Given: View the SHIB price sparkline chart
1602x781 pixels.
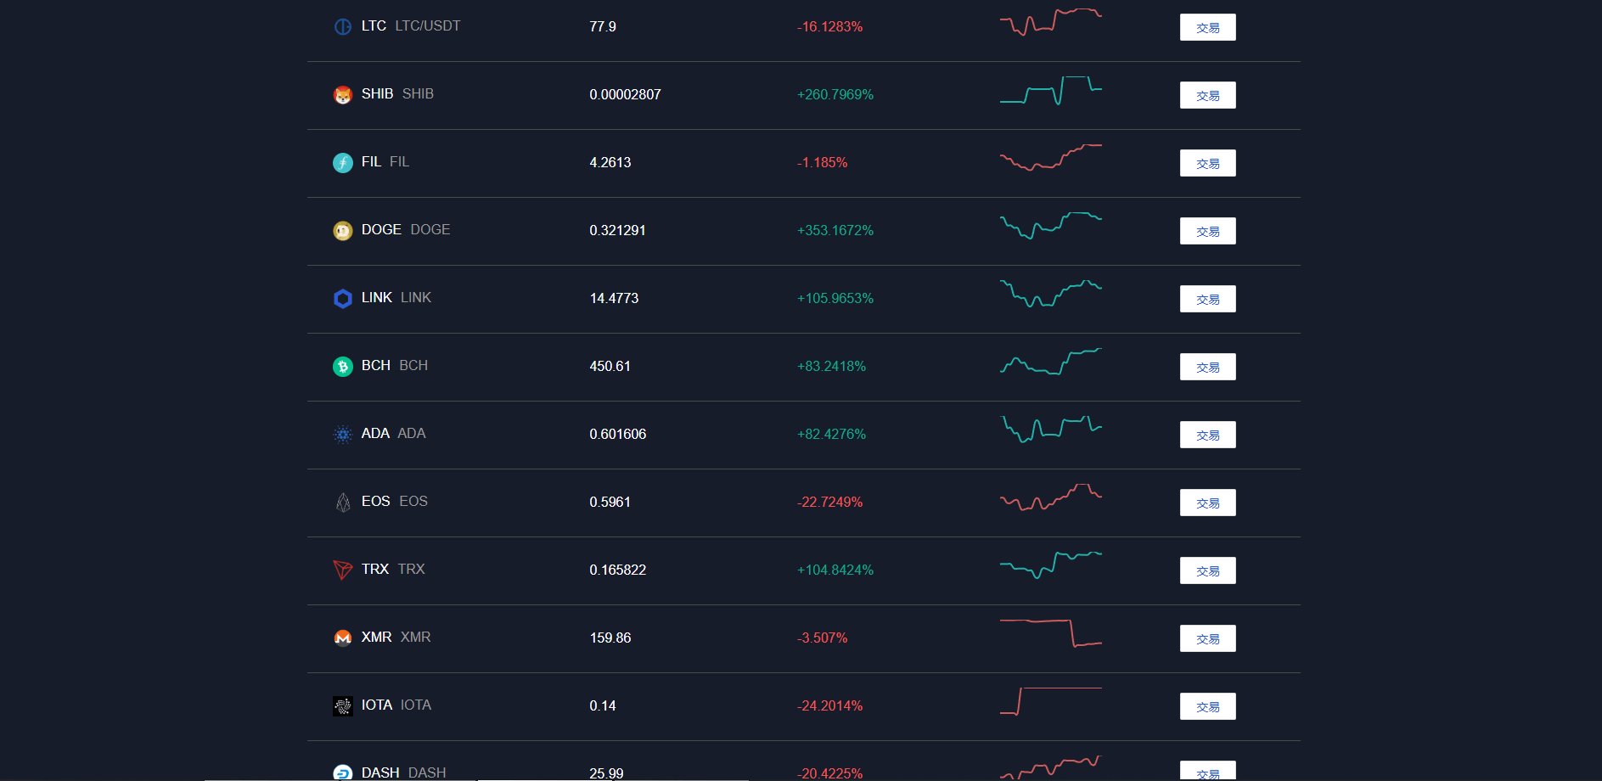Looking at the screenshot, I should click(x=1051, y=90).
